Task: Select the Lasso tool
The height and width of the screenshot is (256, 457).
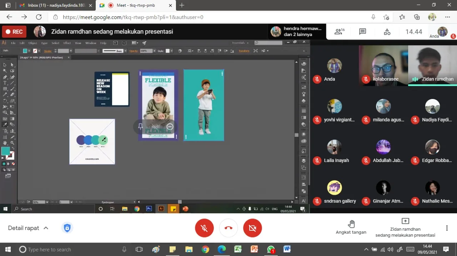Action: [x=12, y=71]
